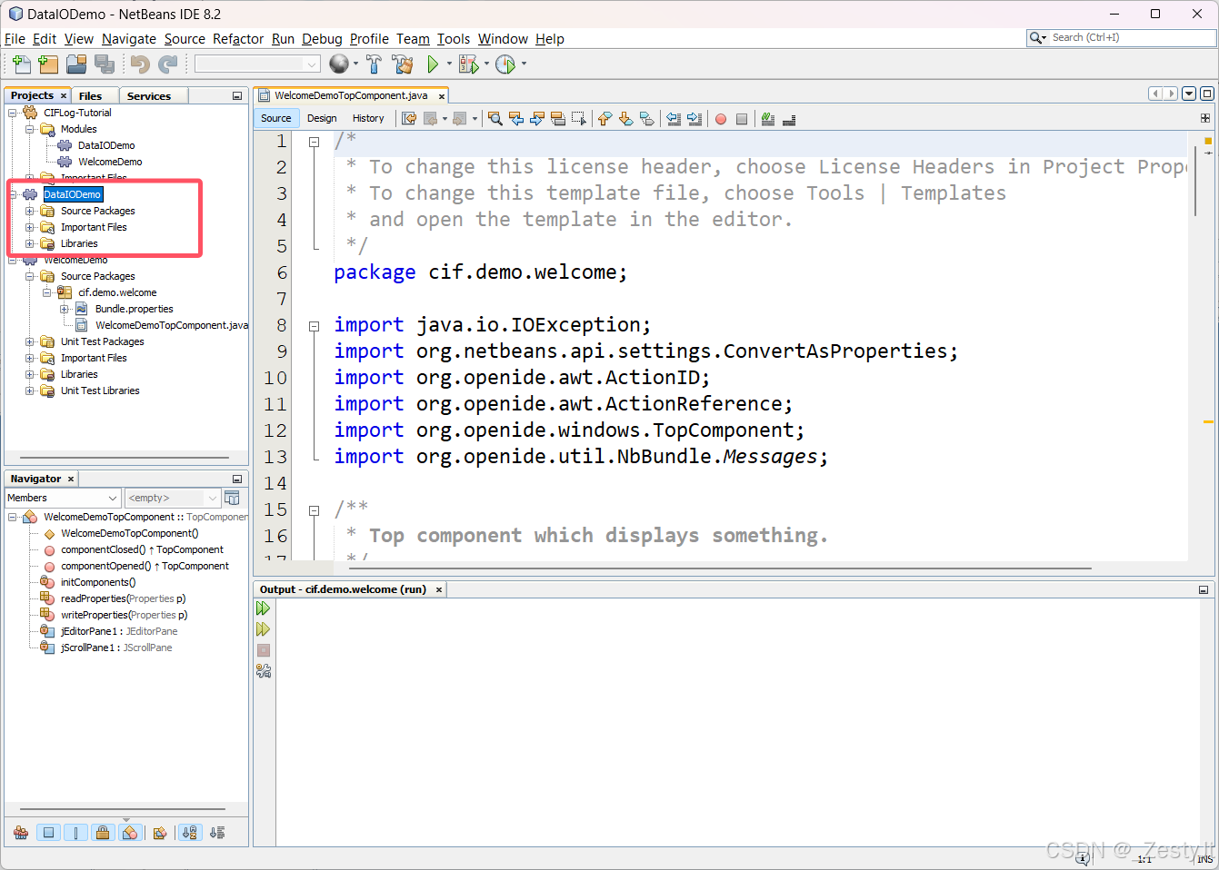Toggle the sort-by-name icon in Navigator toolbar
The width and height of the screenshot is (1219, 870).
[x=190, y=832]
